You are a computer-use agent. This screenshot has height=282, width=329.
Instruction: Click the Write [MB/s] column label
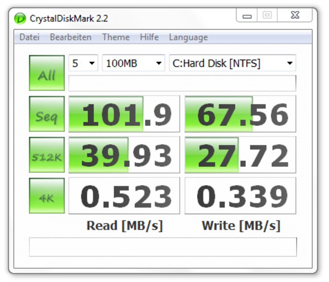coord(241,226)
